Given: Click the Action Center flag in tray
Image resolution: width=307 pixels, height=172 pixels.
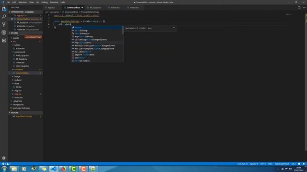Looking at the screenshot, I should coord(286,169).
